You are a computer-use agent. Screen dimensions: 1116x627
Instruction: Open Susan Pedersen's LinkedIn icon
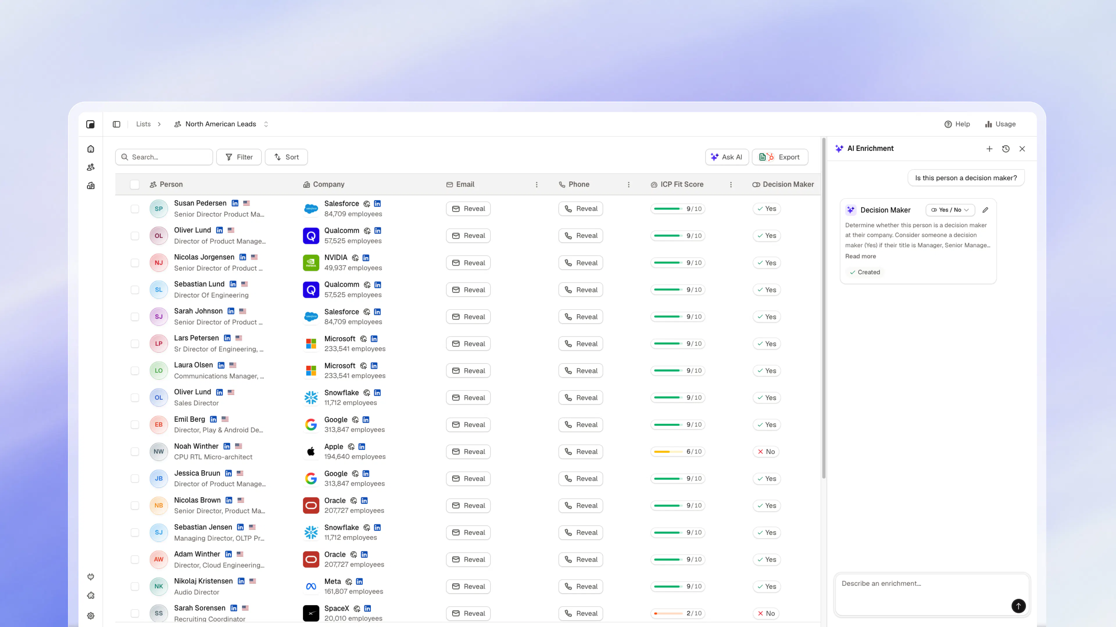coord(235,203)
